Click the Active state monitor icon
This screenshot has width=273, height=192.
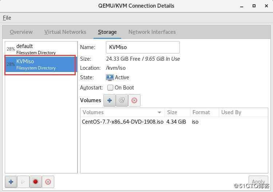(x=110, y=77)
